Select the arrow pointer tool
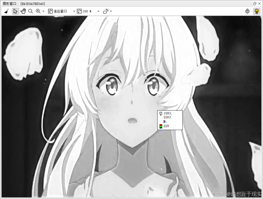 pos(15,11)
